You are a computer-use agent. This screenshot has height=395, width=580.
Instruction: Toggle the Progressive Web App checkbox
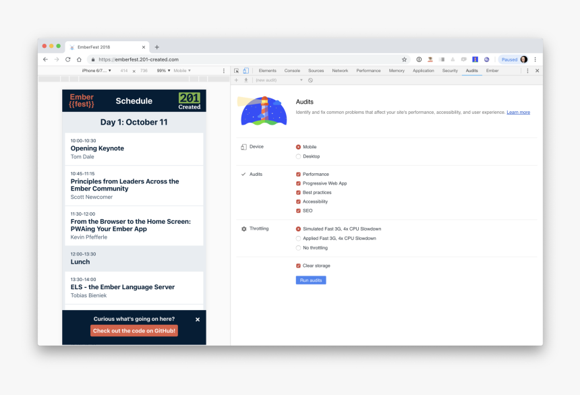(298, 183)
